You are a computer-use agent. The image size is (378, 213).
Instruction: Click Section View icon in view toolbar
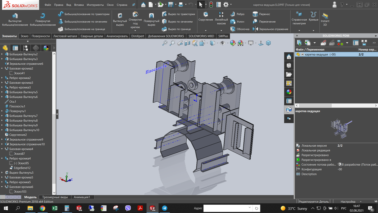(187, 43)
